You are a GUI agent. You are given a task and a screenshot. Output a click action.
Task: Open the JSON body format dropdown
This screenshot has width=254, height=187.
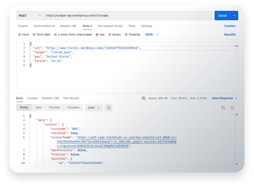[x=151, y=35]
